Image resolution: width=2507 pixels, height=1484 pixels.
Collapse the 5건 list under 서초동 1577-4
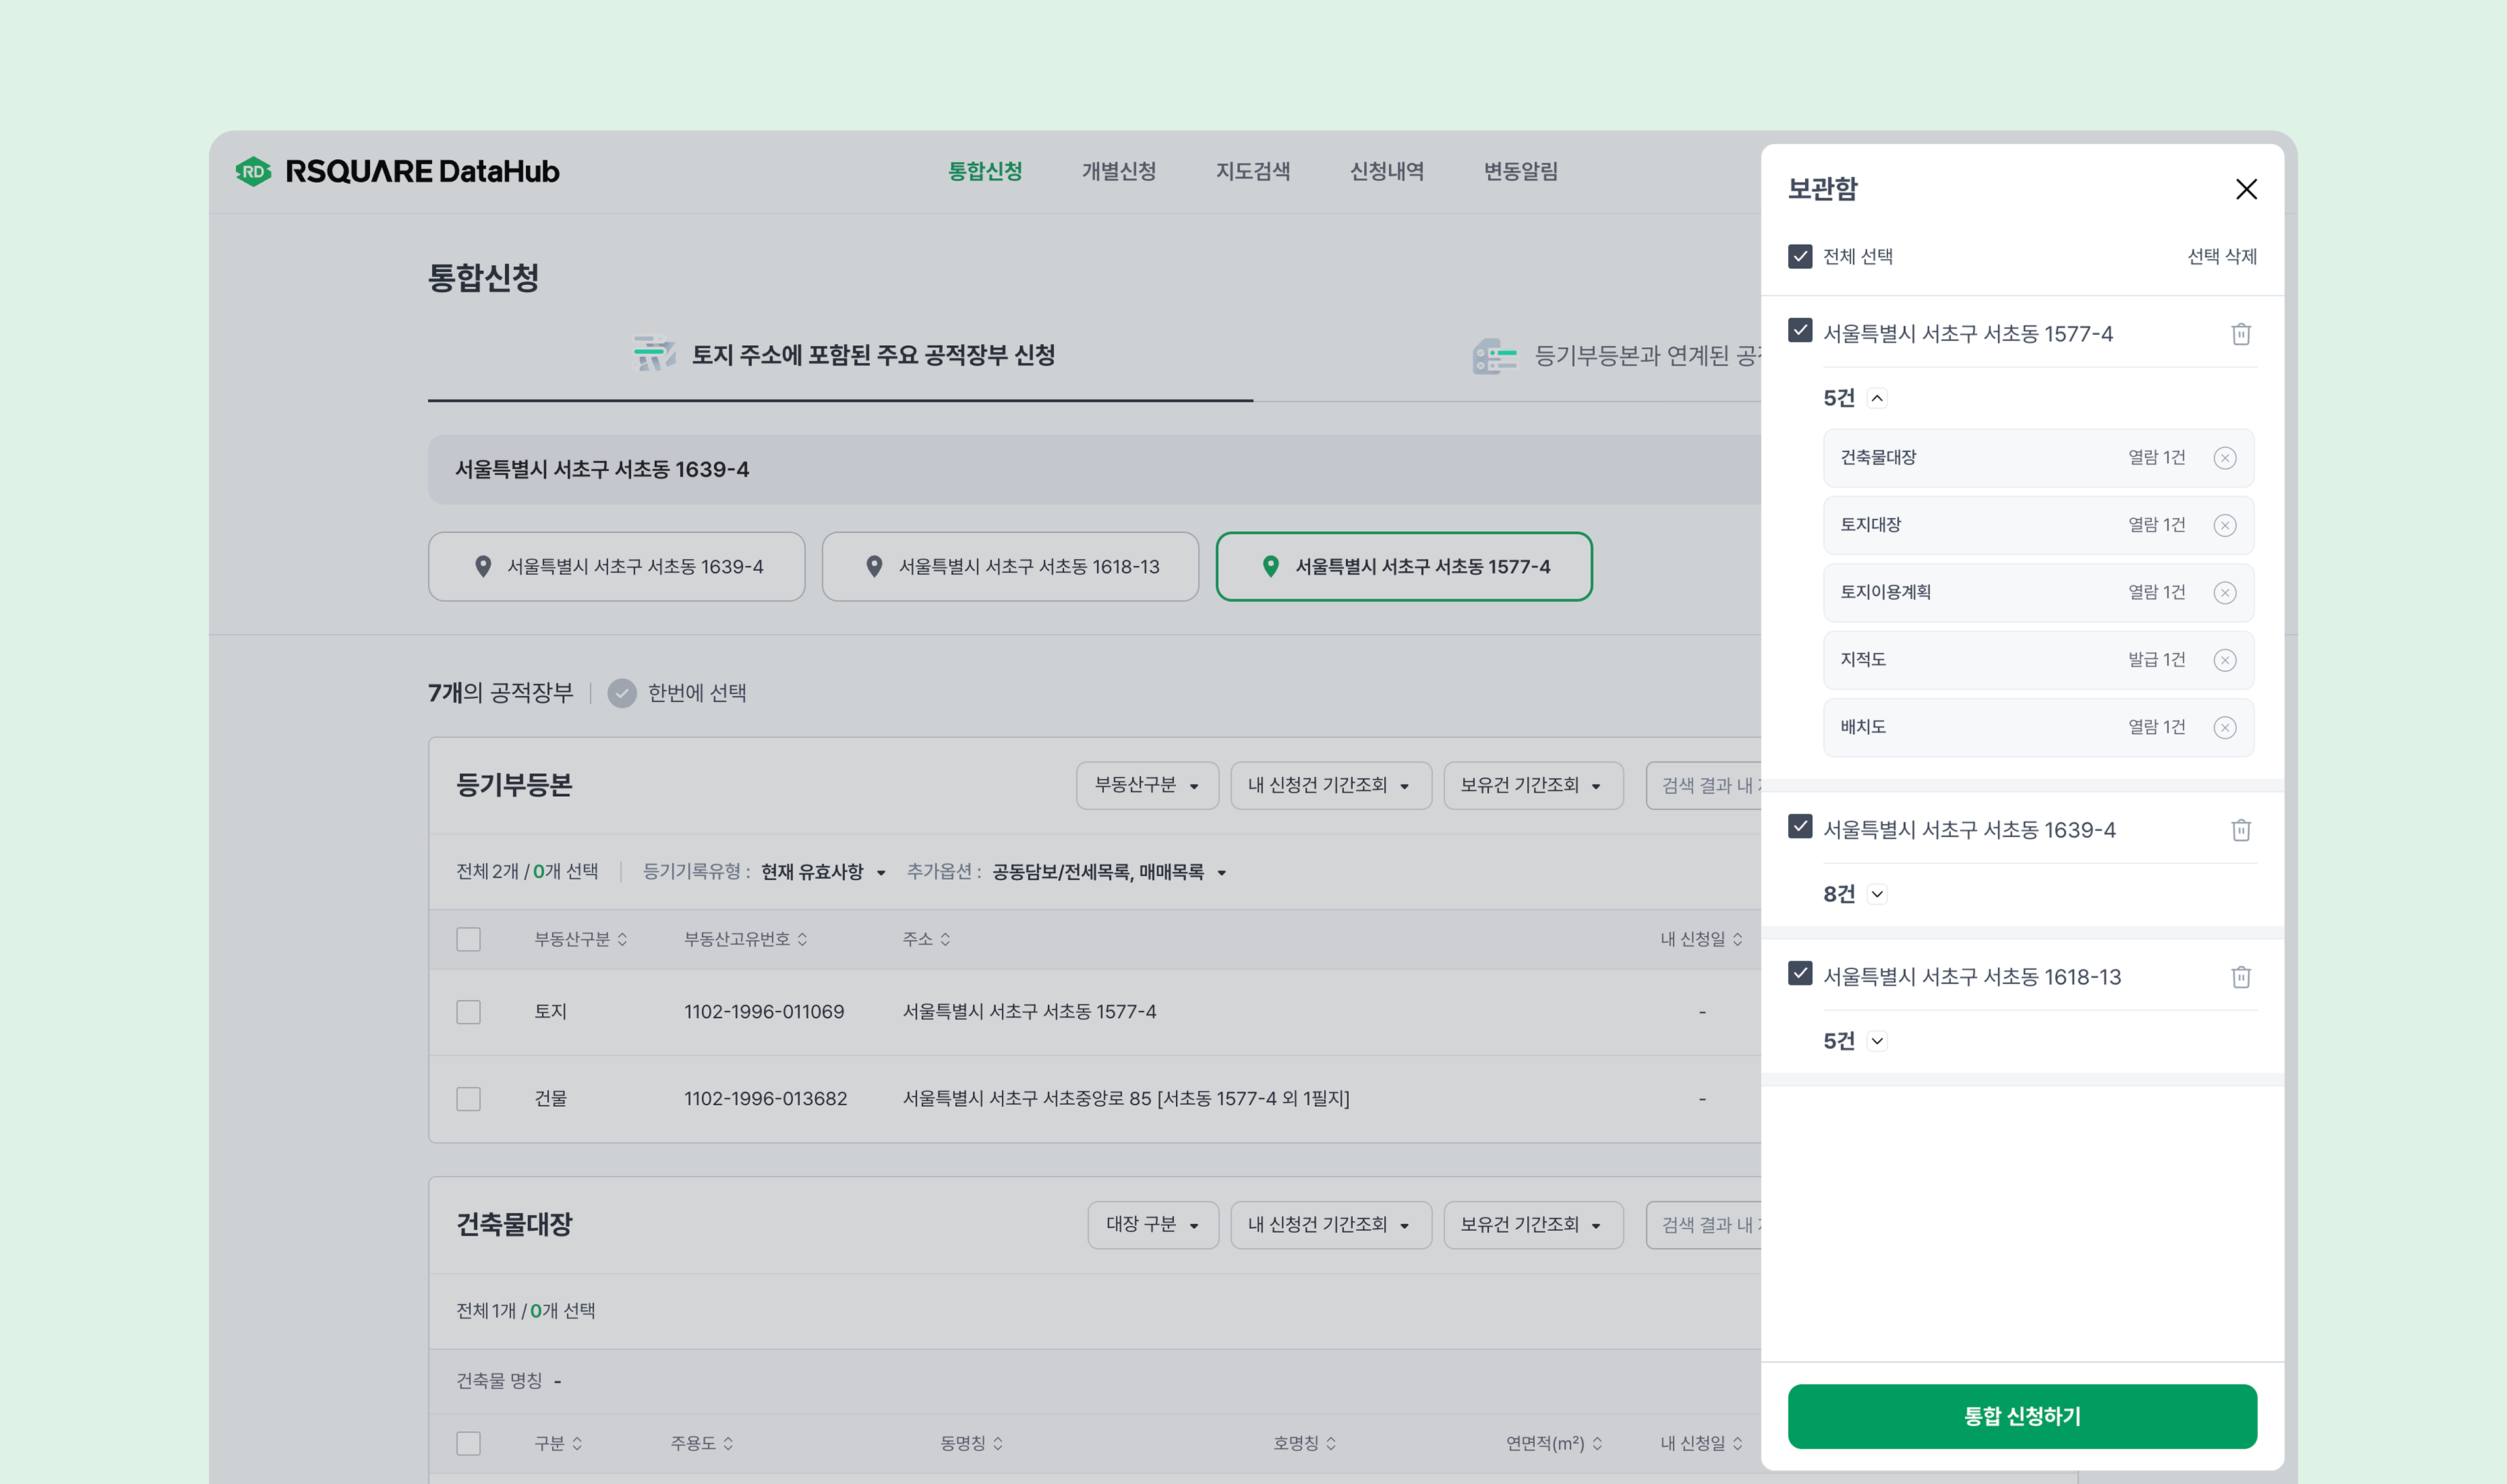pos(1877,399)
